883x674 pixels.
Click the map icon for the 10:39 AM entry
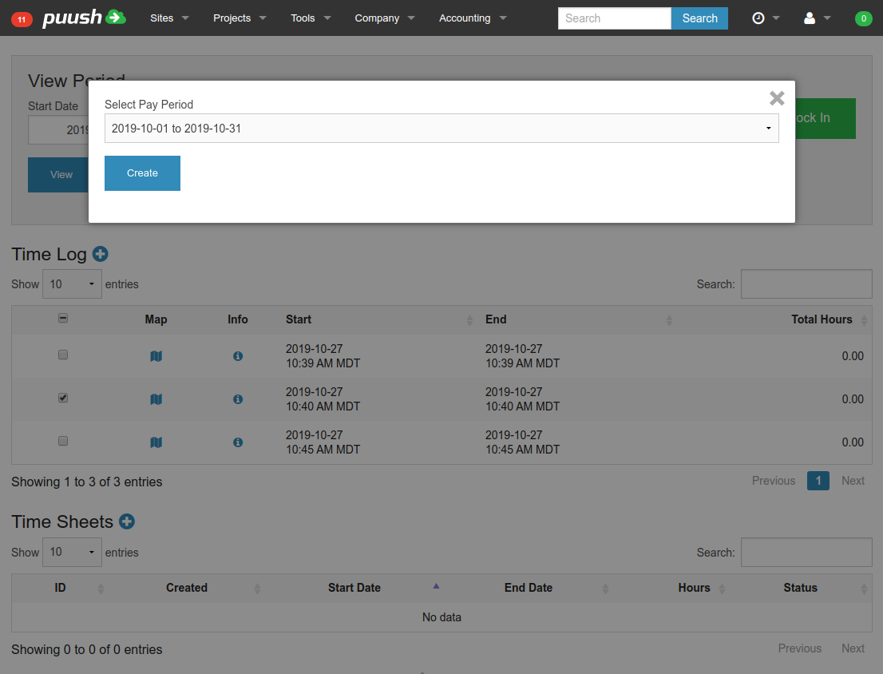click(x=156, y=356)
